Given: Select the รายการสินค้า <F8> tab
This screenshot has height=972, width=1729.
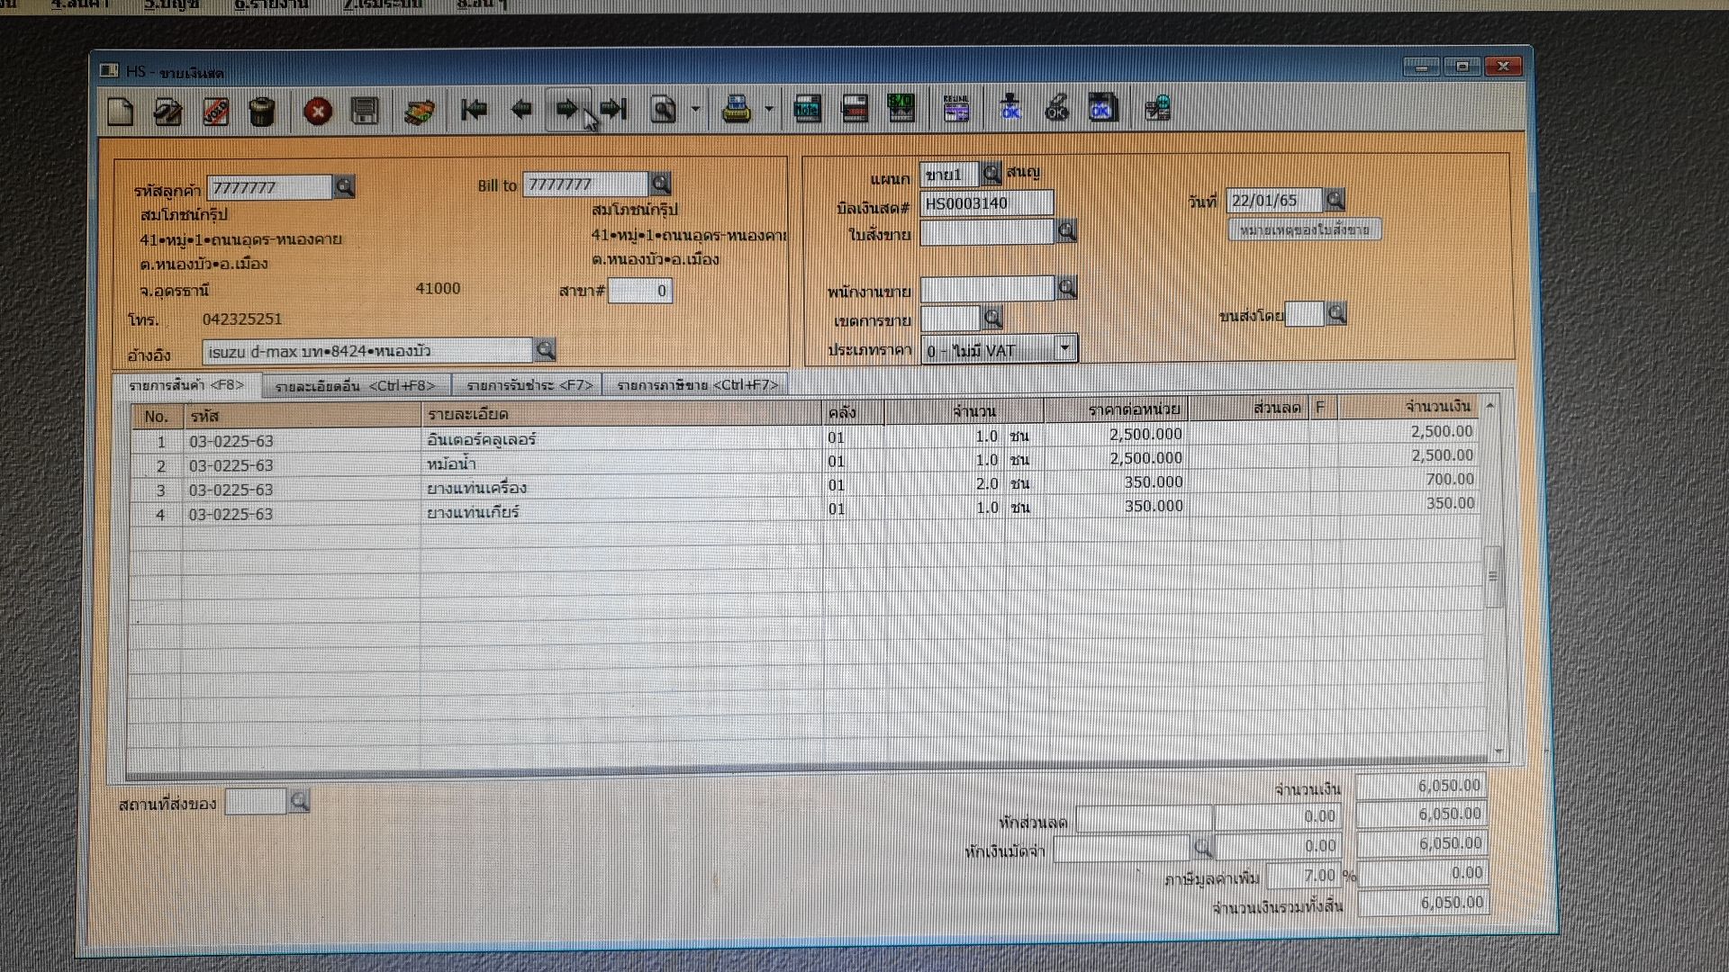Looking at the screenshot, I should [x=186, y=385].
